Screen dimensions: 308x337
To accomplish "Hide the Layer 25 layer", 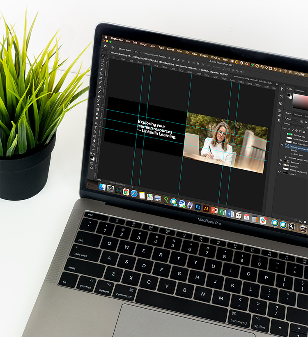I will (x=280, y=164).
